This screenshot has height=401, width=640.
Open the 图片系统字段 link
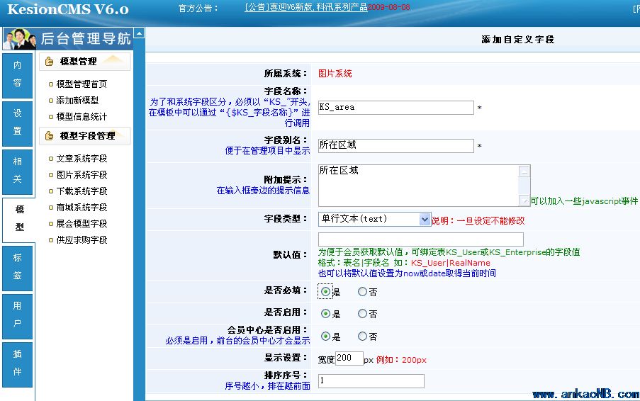(82, 175)
